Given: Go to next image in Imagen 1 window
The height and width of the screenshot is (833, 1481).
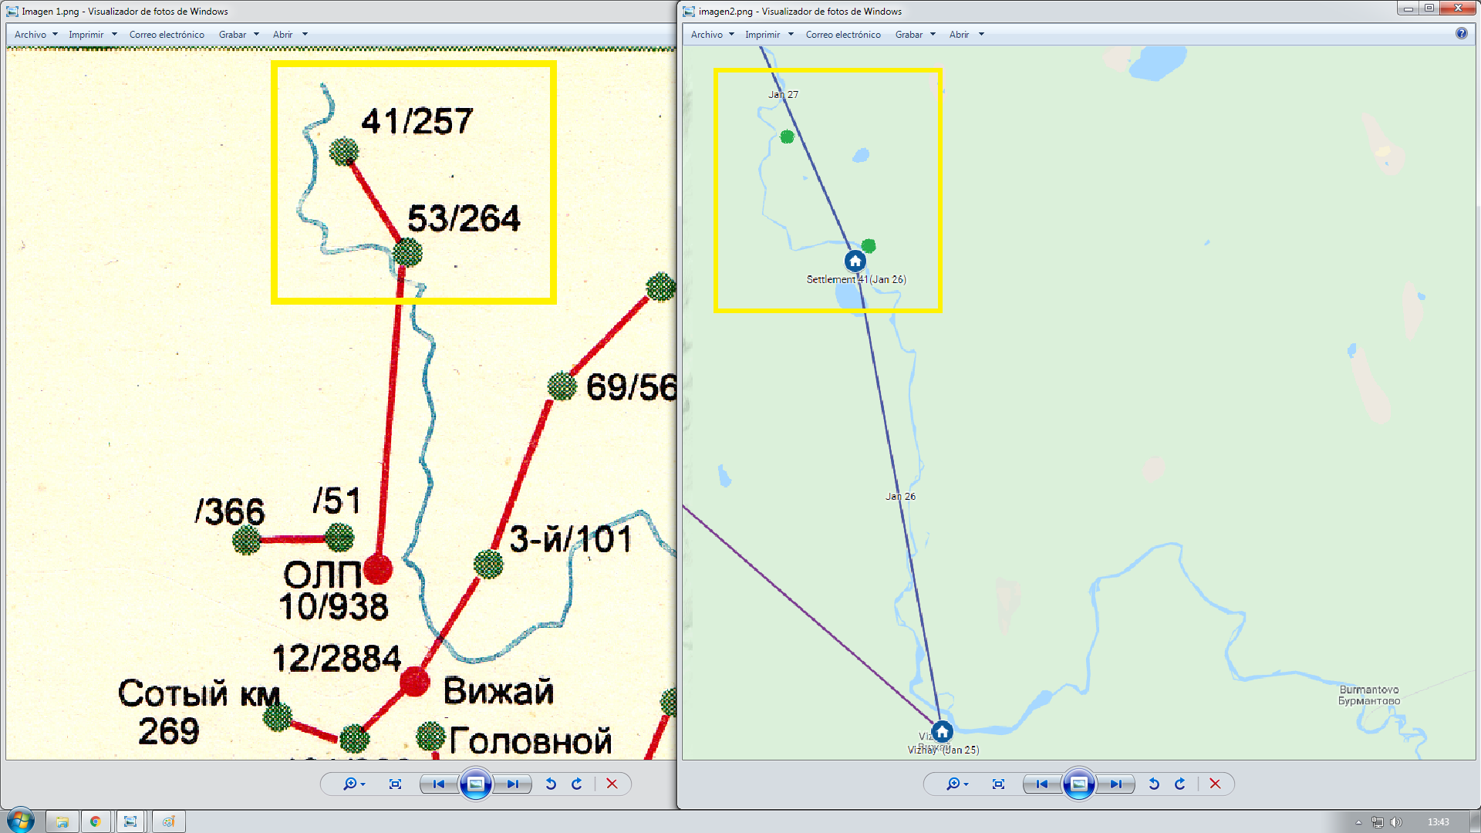Looking at the screenshot, I should [512, 784].
